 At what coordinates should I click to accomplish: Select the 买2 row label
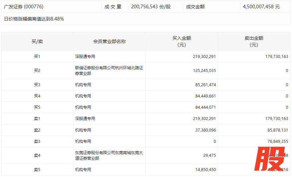pos(37,71)
